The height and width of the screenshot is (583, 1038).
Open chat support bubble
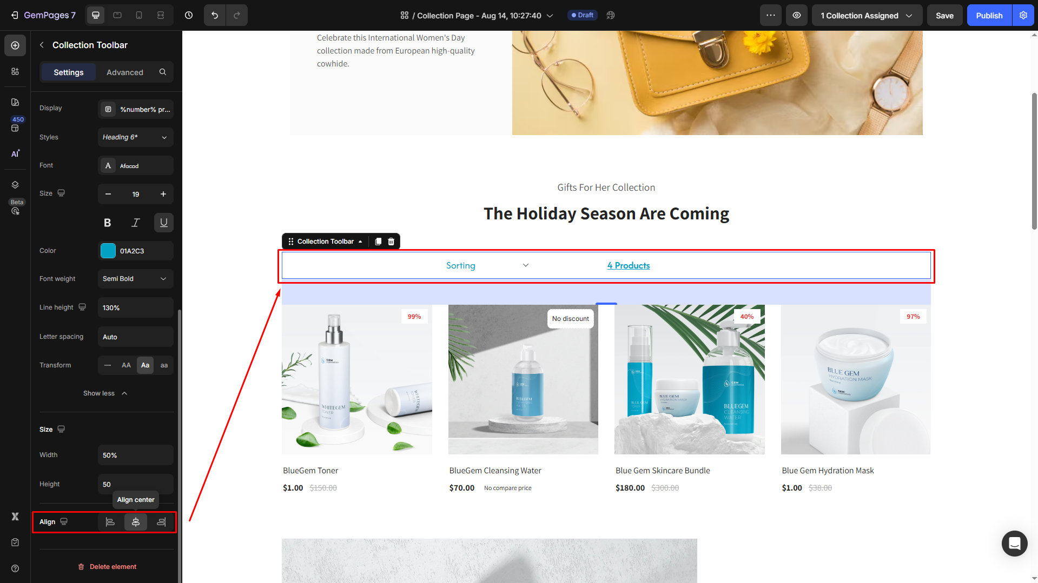click(x=1014, y=543)
